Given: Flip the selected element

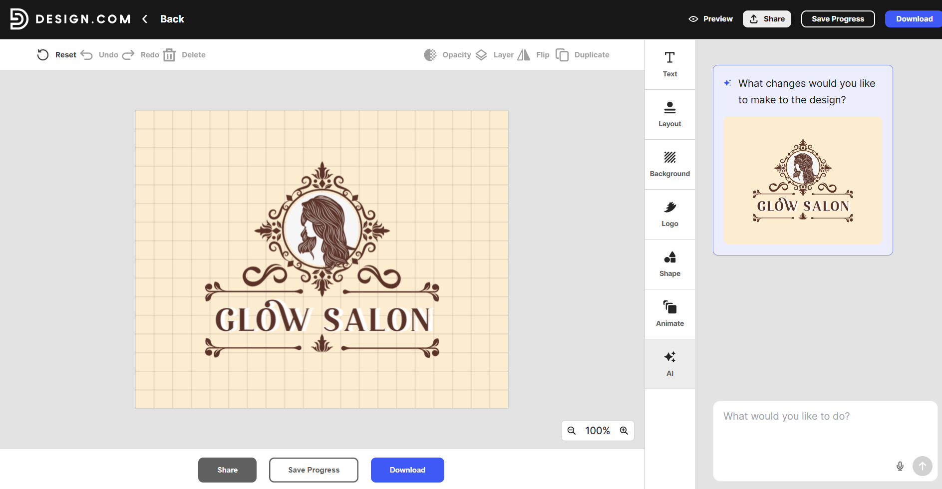Looking at the screenshot, I should click(x=533, y=55).
